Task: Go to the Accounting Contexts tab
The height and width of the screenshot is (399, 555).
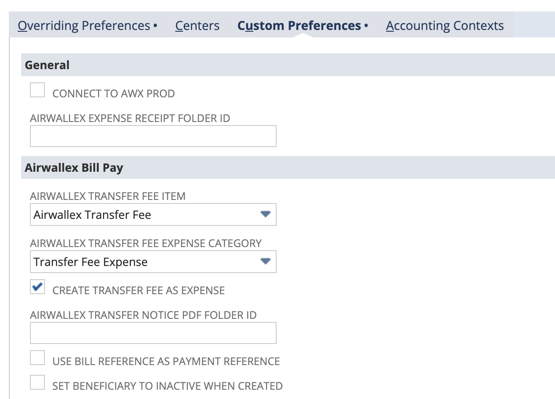Action: coord(445,26)
